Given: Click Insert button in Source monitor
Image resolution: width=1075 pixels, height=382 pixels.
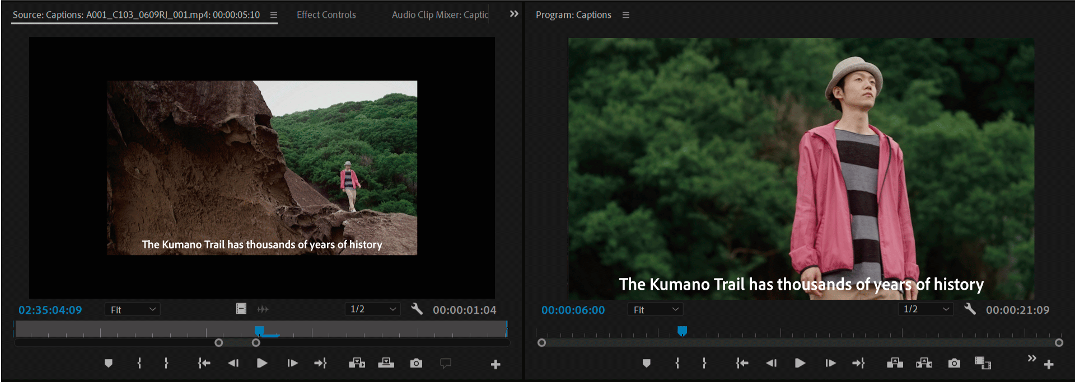Looking at the screenshot, I should pyautogui.click(x=357, y=364).
